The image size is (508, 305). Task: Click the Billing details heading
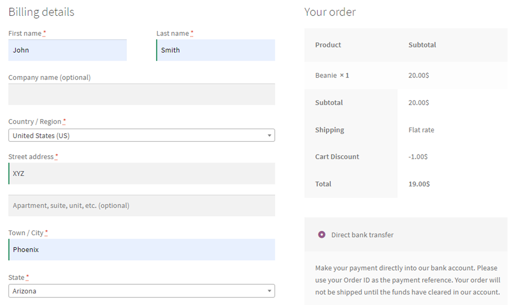click(41, 12)
